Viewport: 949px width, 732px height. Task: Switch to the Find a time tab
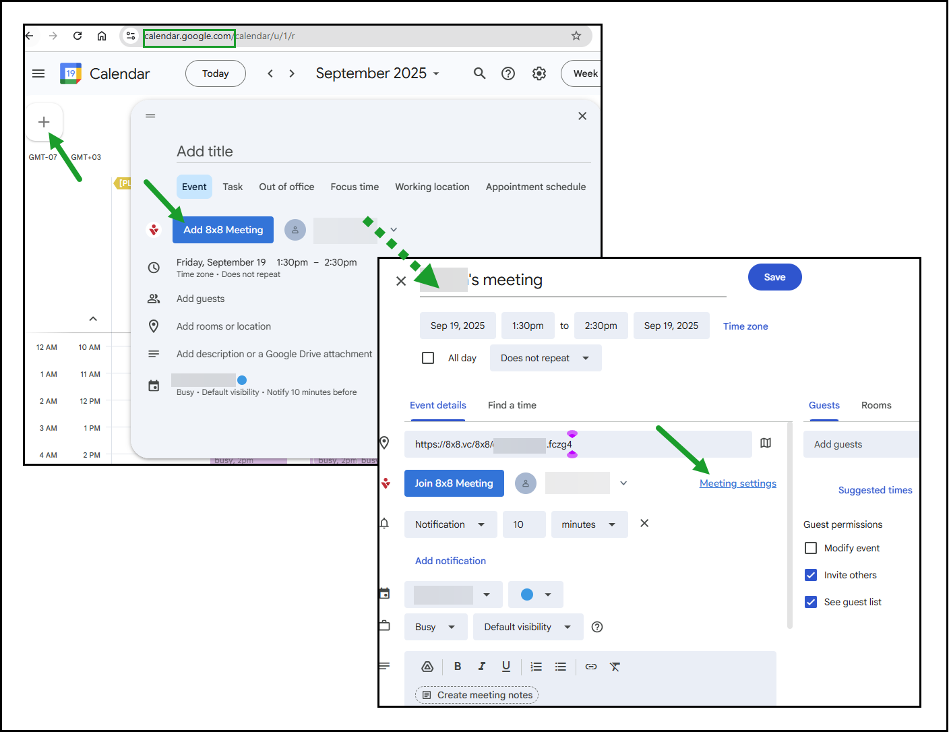(x=512, y=405)
